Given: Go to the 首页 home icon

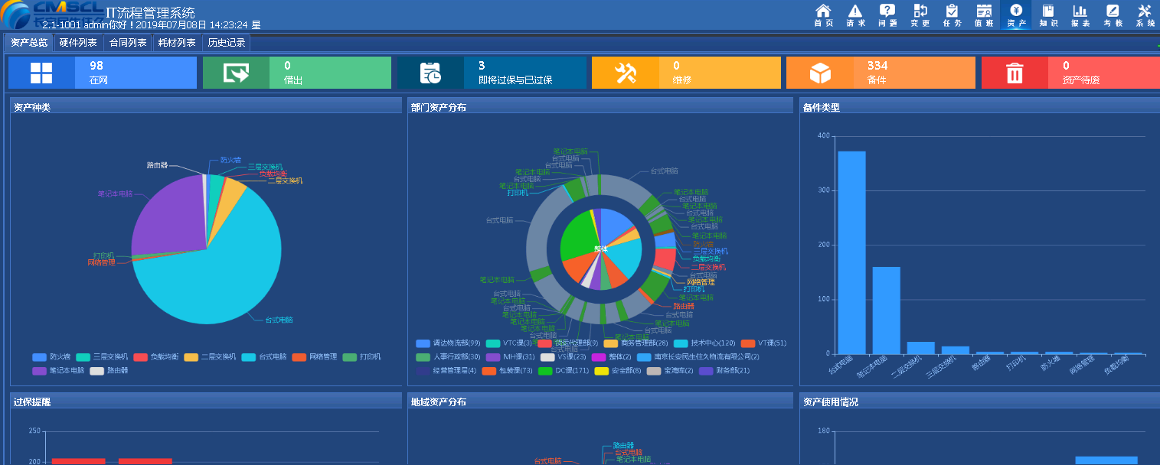Looking at the screenshot, I should click(824, 15).
